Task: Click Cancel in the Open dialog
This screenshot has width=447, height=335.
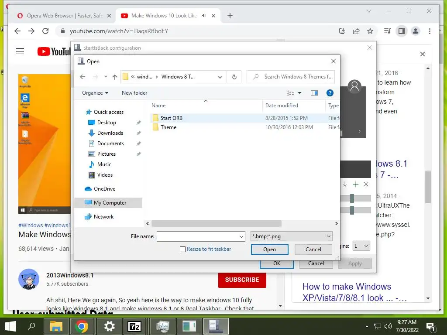Action: tap(313, 250)
